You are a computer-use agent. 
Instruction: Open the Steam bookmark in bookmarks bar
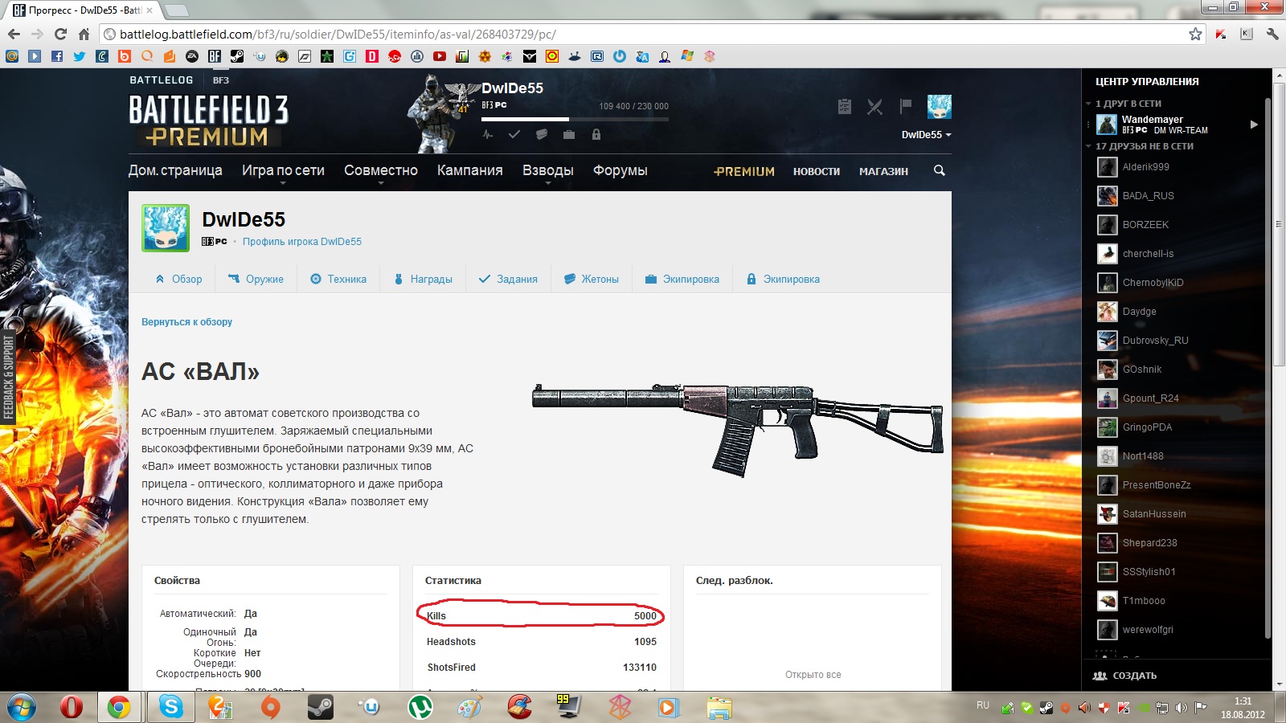tap(237, 56)
